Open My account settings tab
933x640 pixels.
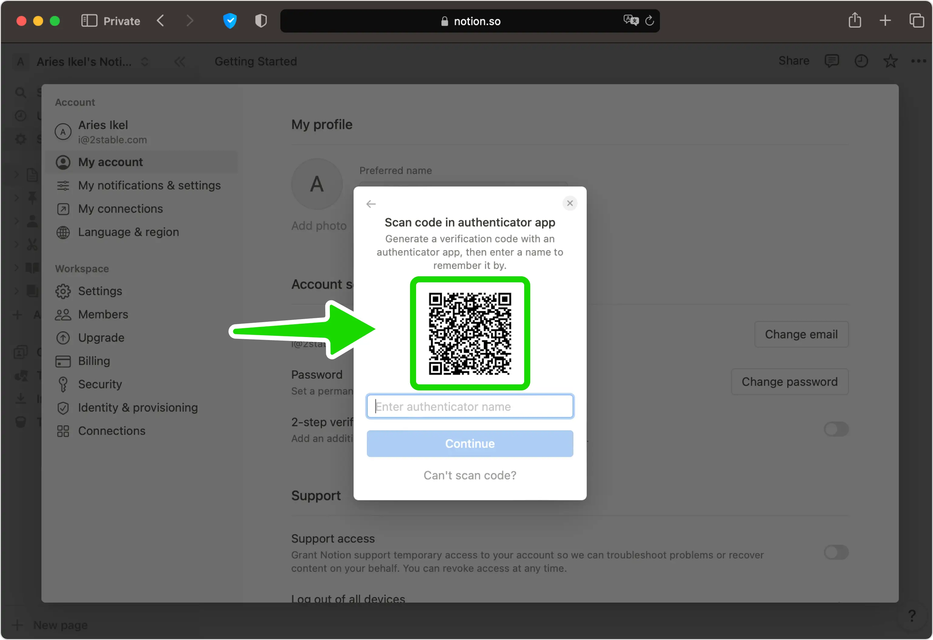(142, 162)
